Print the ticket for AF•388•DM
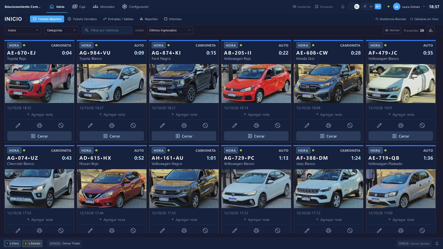443x249 pixels. (x=329, y=230)
